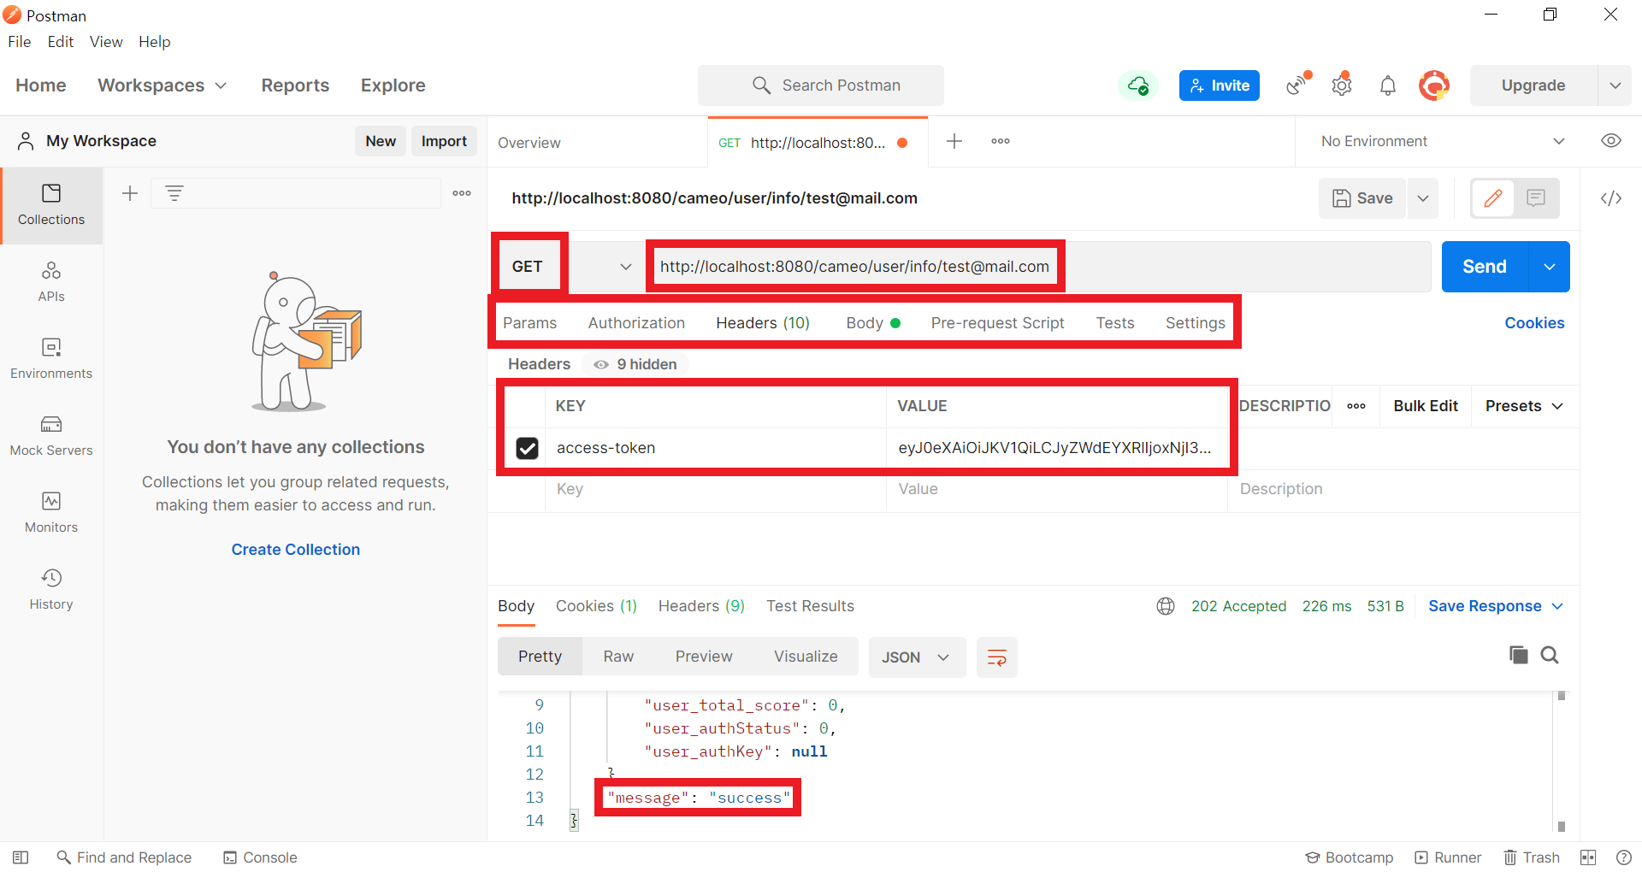The width and height of the screenshot is (1642, 872).
Task: Click the Invite button
Action: pyautogui.click(x=1219, y=85)
